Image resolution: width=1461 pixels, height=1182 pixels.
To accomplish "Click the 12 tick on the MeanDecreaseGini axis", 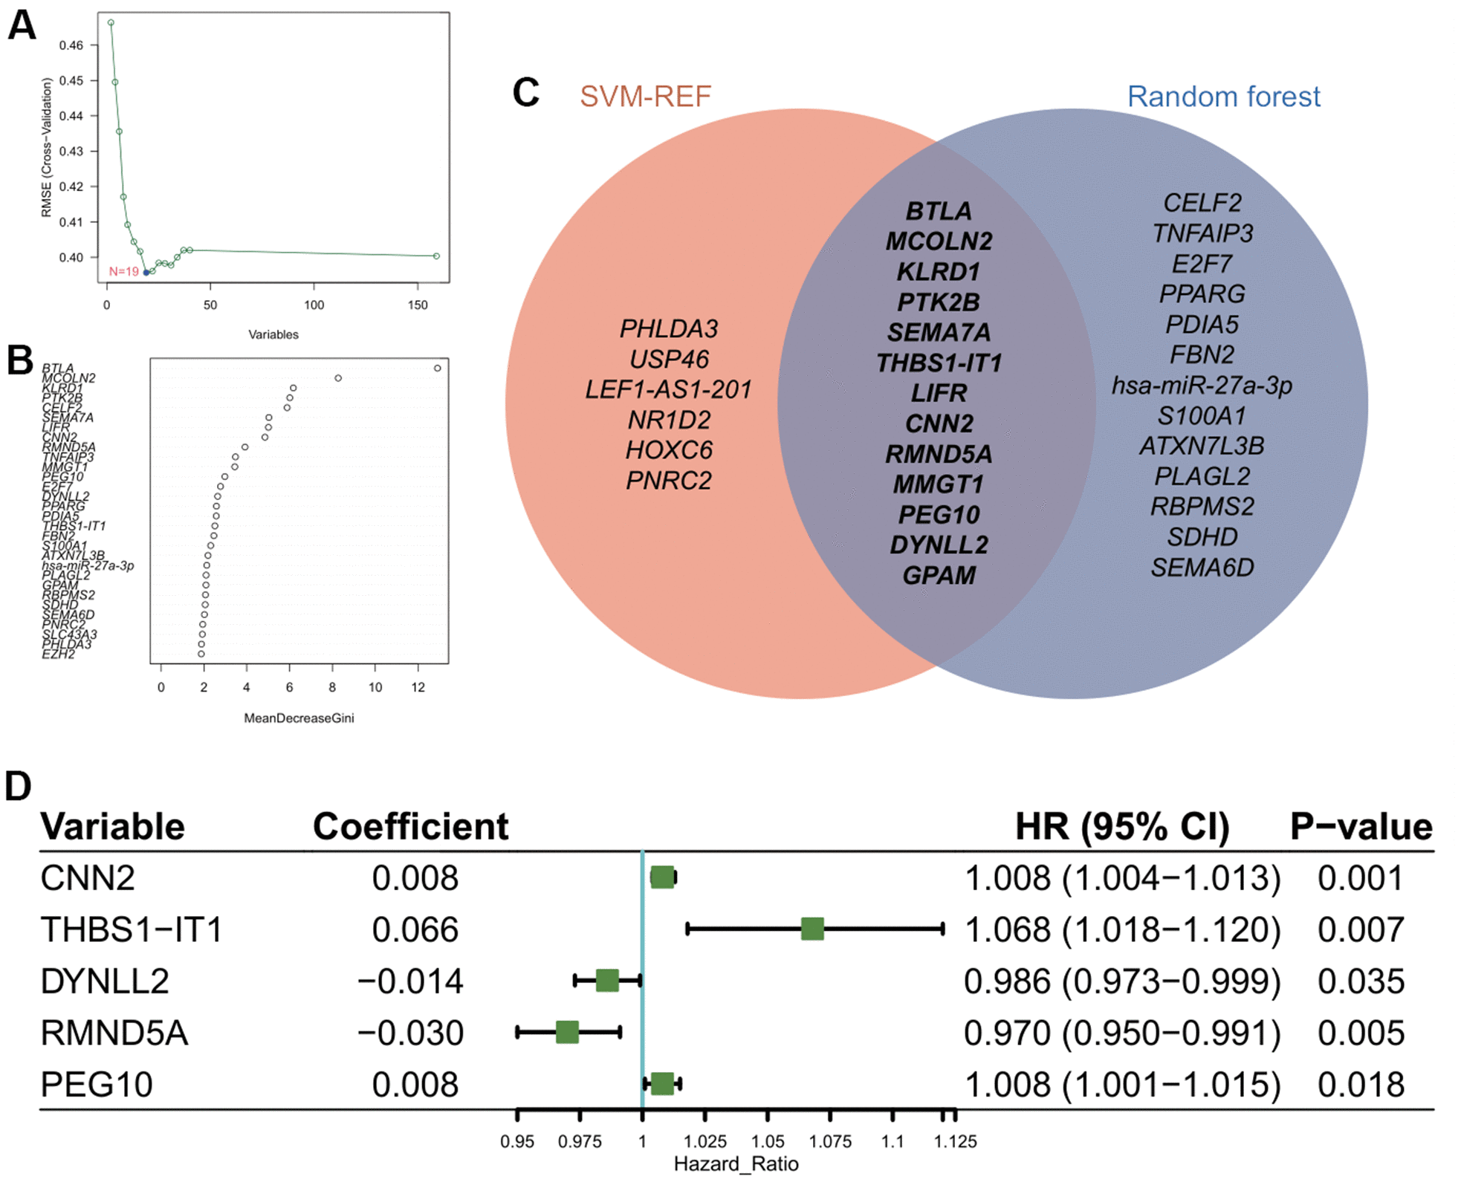I will (x=418, y=688).
